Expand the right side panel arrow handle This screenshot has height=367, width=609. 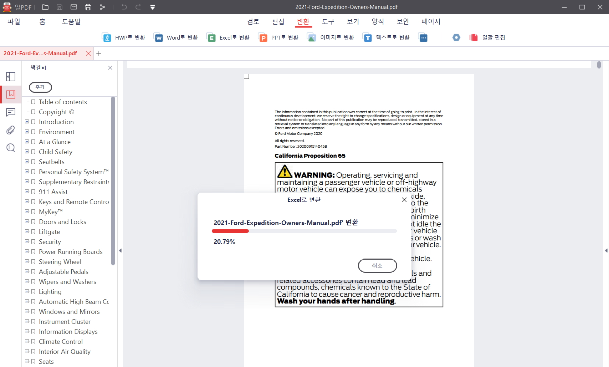click(606, 251)
